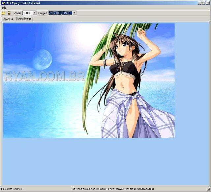Click the Zoom label in the toolbar
This screenshot has height=192, width=211.
tap(17, 13)
